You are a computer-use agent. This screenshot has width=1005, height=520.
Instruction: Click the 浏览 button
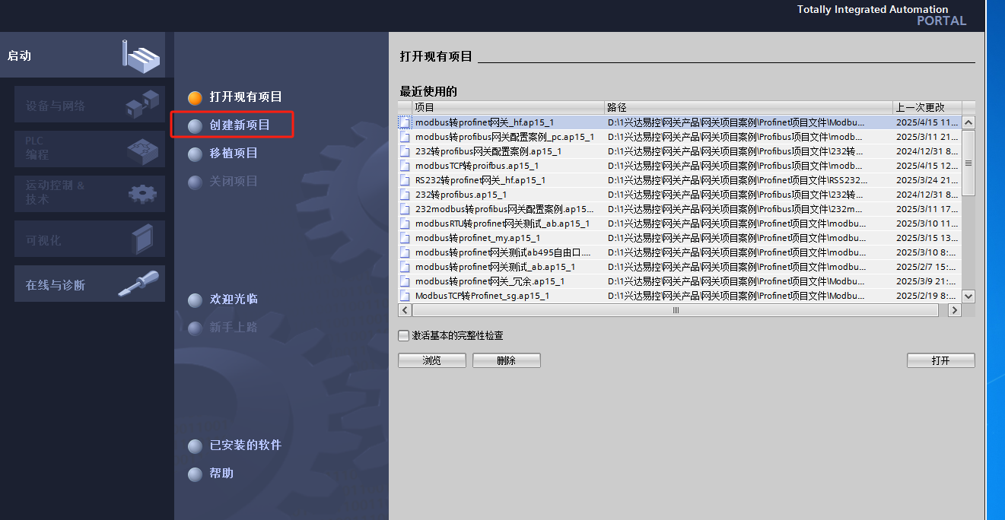click(x=432, y=360)
